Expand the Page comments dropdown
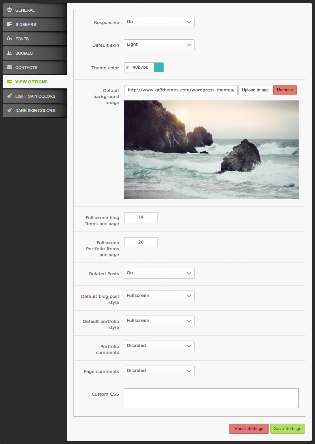The width and height of the screenshot is (315, 444). pos(159,371)
